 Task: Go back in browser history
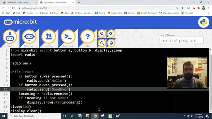3,8
